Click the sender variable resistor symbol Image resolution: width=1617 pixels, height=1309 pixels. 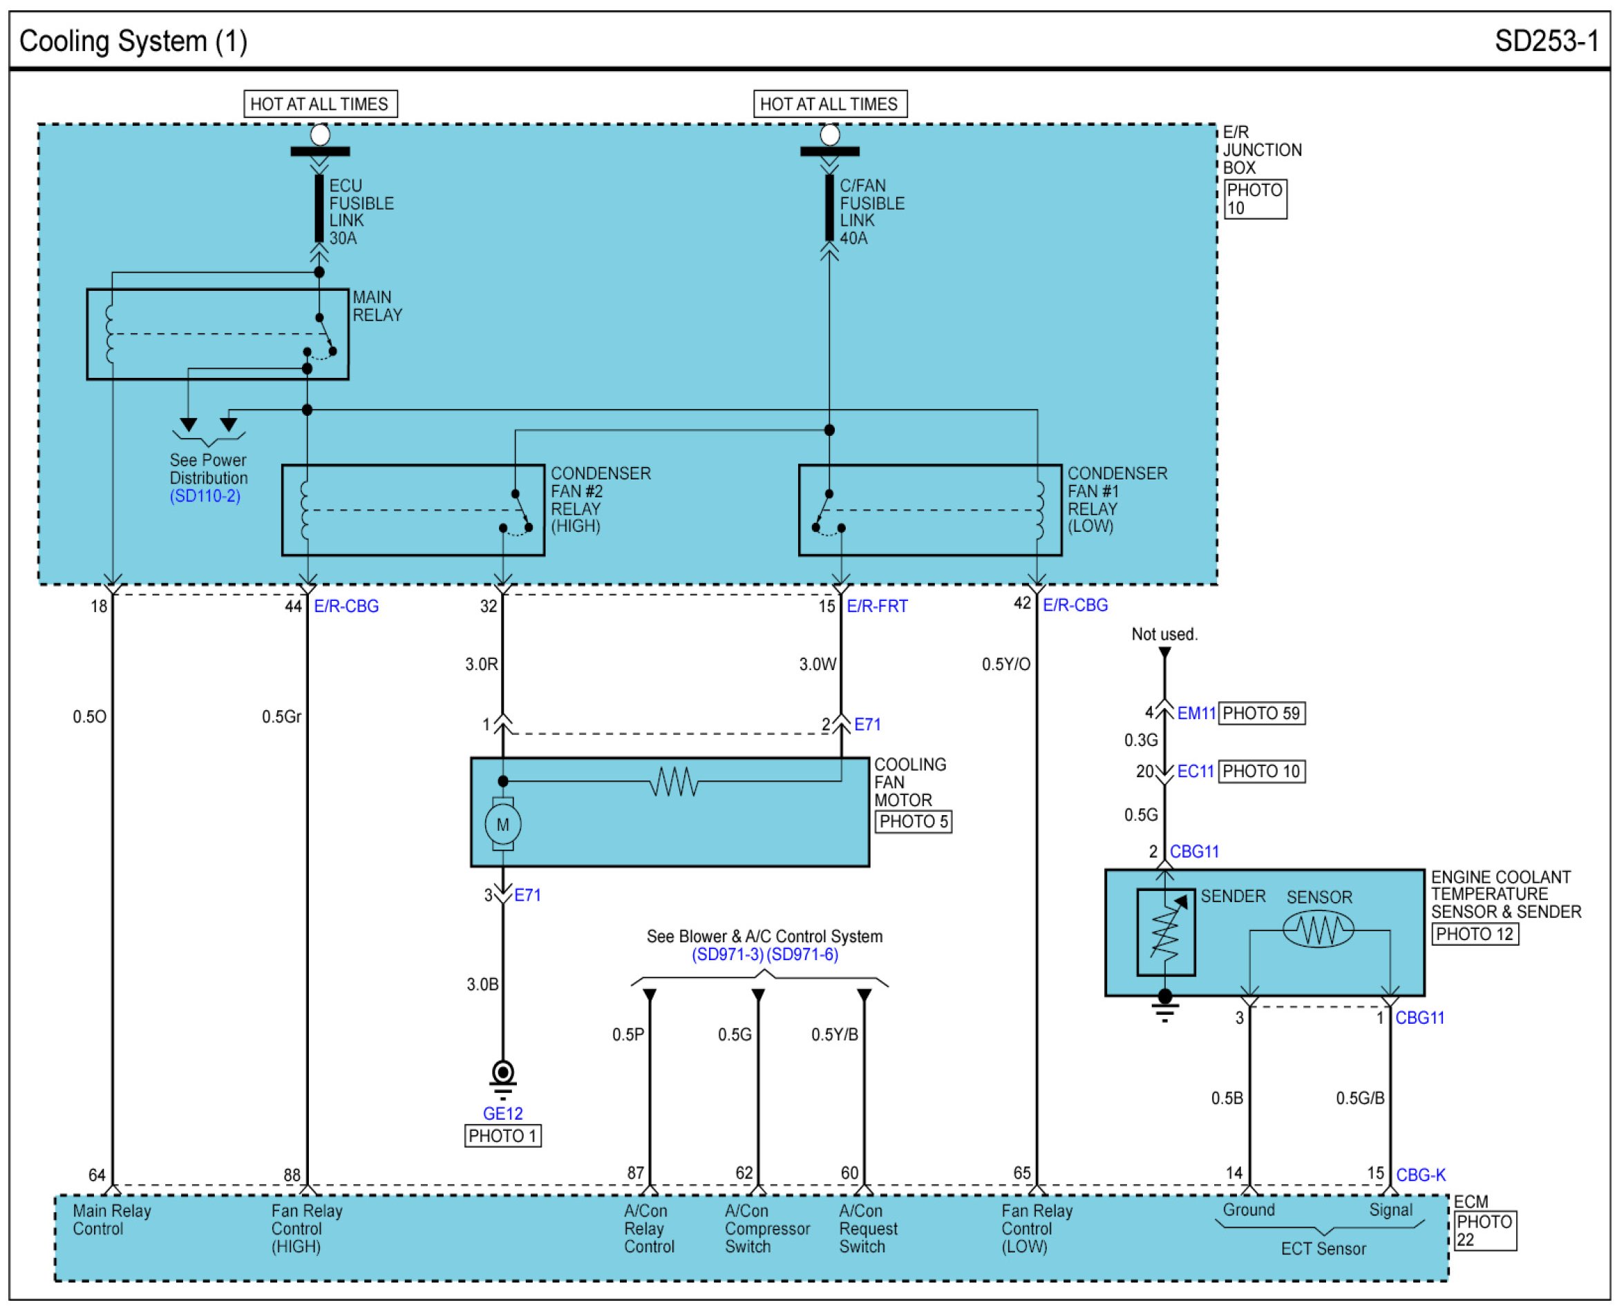pyautogui.click(x=1165, y=933)
